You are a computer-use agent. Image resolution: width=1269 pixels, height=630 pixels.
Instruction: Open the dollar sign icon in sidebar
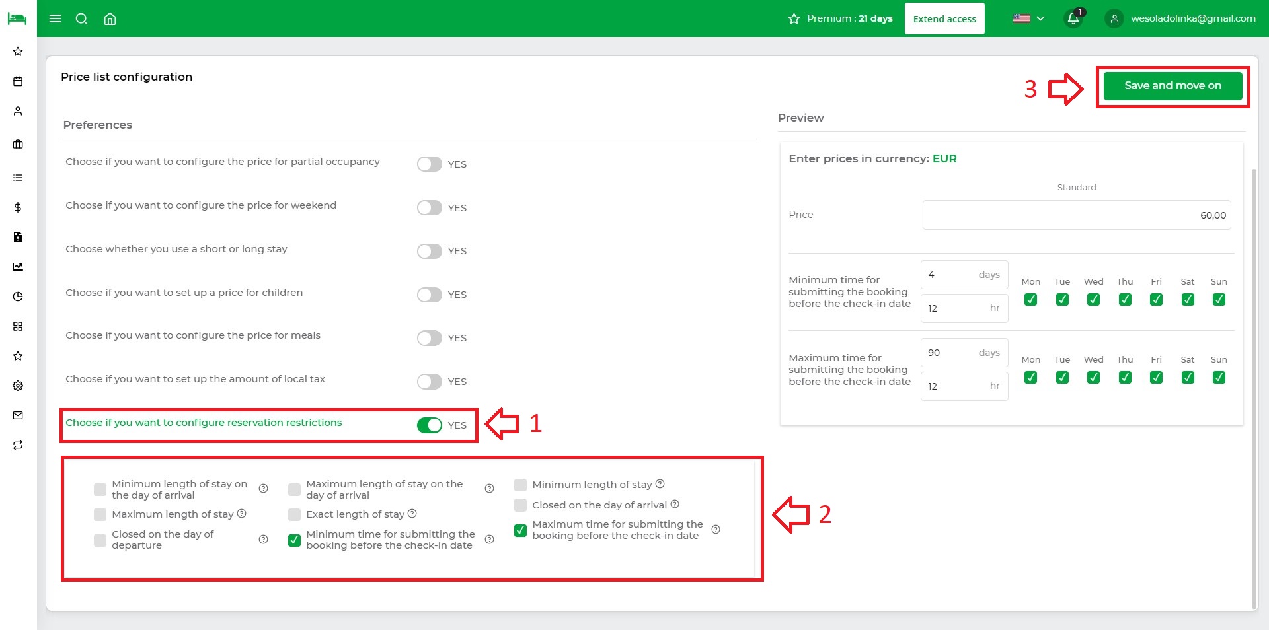(x=18, y=207)
